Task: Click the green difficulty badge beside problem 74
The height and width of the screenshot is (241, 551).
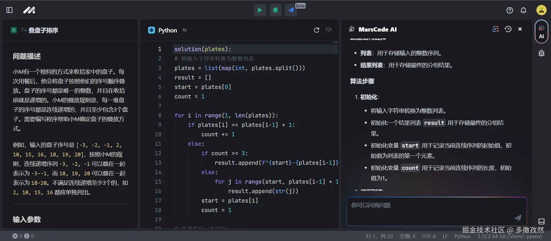Action: (13, 30)
